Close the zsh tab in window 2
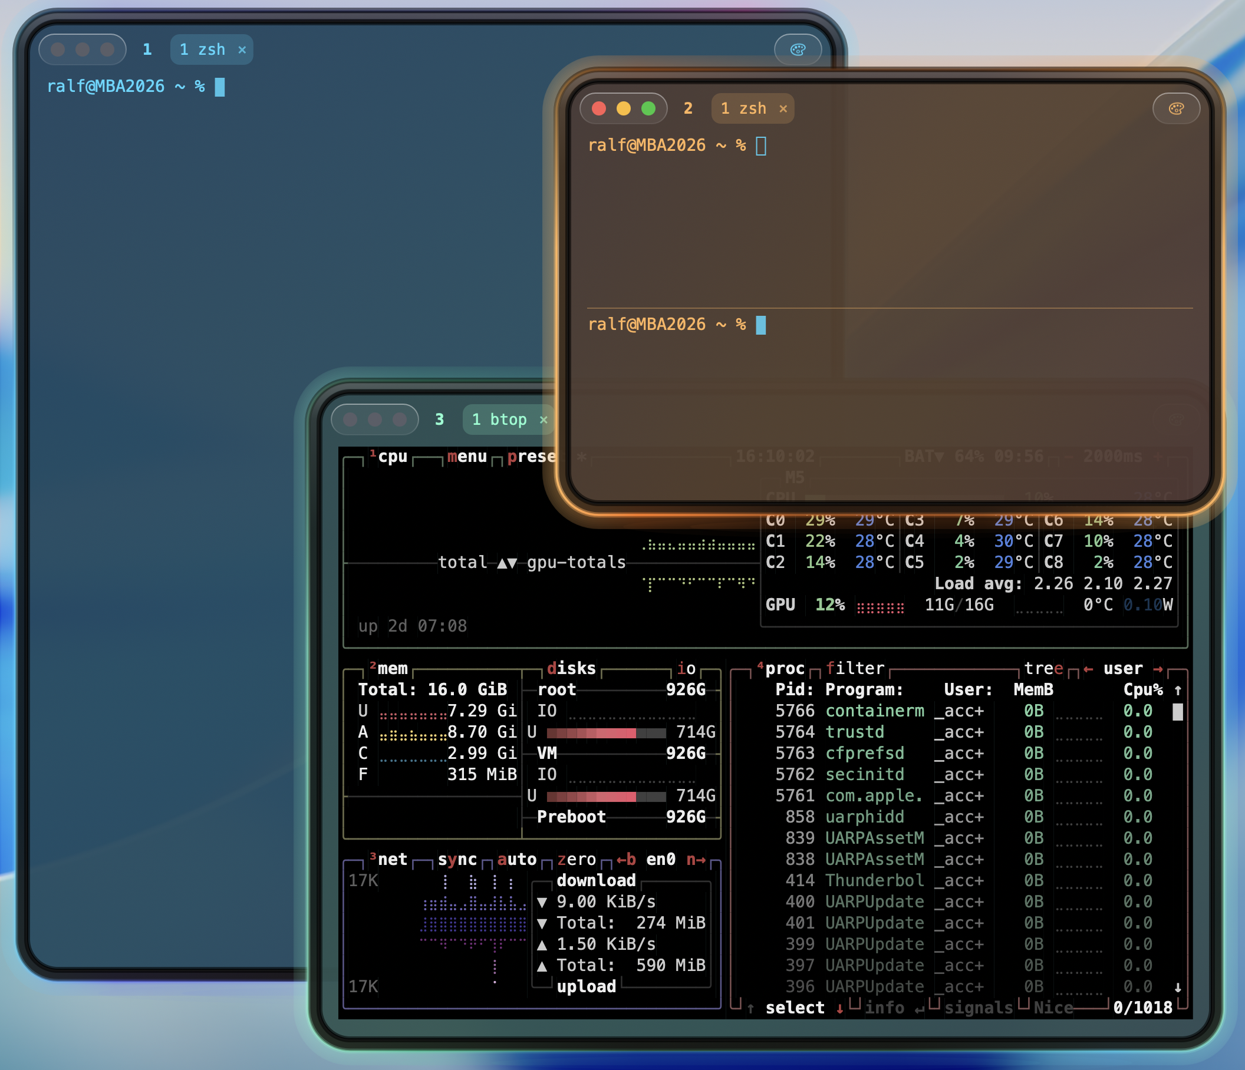The height and width of the screenshot is (1070, 1245). pos(783,108)
